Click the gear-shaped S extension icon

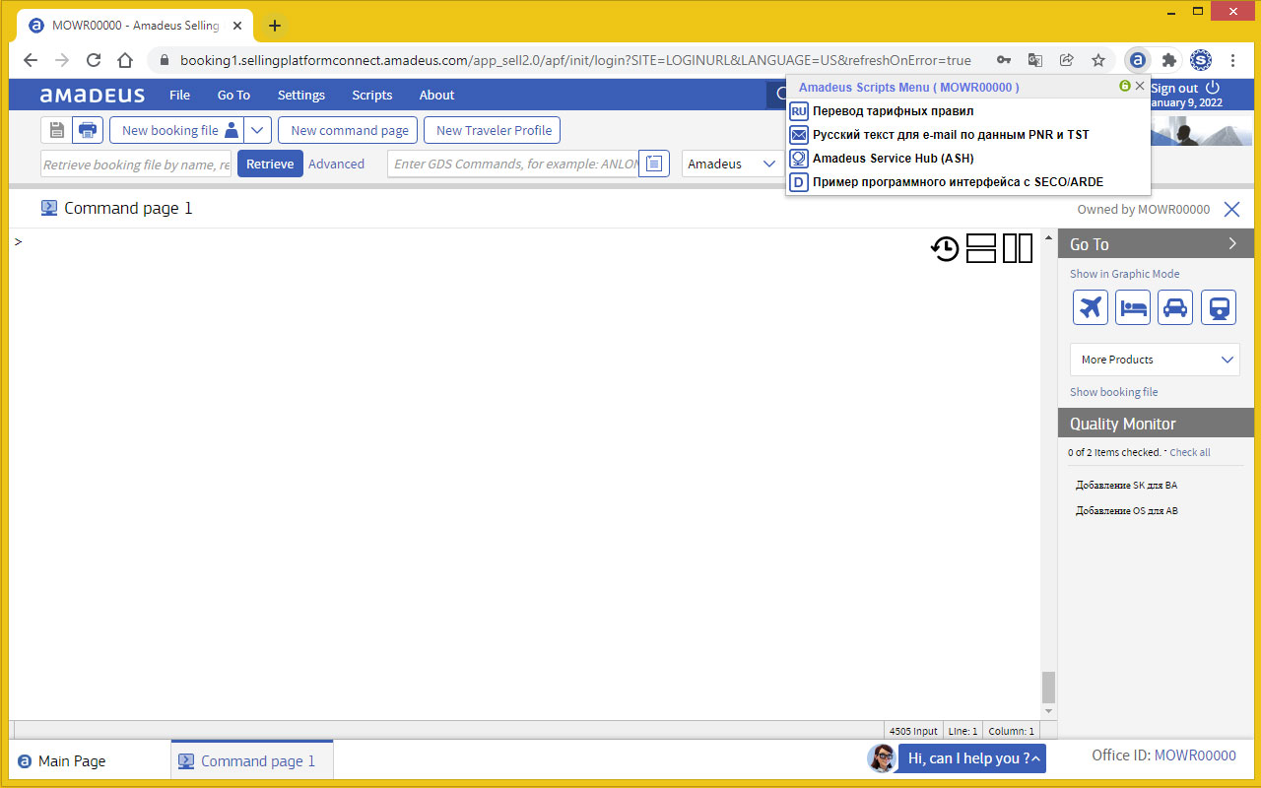pos(1201,60)
